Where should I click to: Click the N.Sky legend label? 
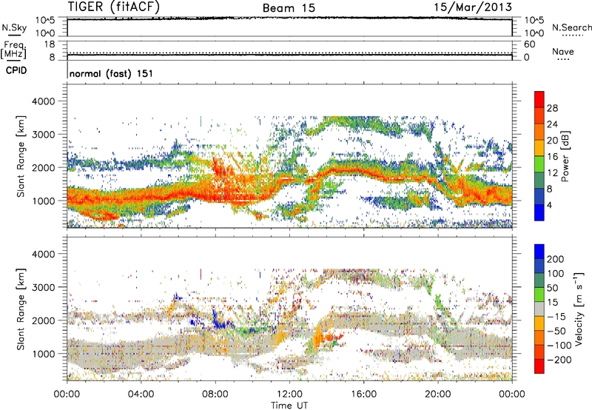click(14, 27)
